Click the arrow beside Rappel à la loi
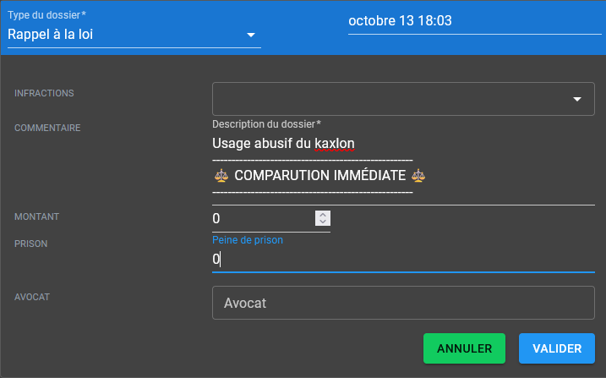 pos(251,36)
